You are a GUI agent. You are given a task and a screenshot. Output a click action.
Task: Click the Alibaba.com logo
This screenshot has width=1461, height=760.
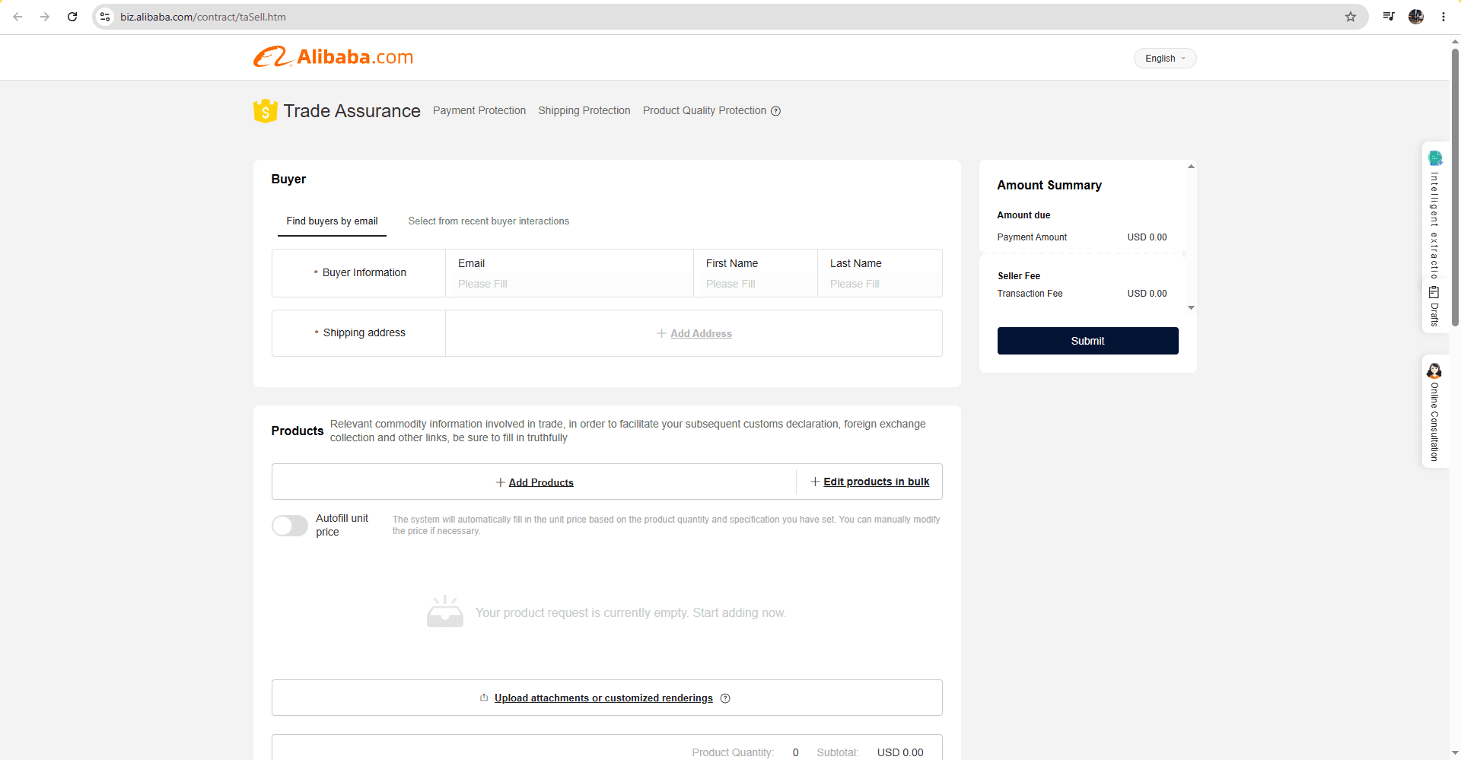pyautogui.click(x=333, y=57)
